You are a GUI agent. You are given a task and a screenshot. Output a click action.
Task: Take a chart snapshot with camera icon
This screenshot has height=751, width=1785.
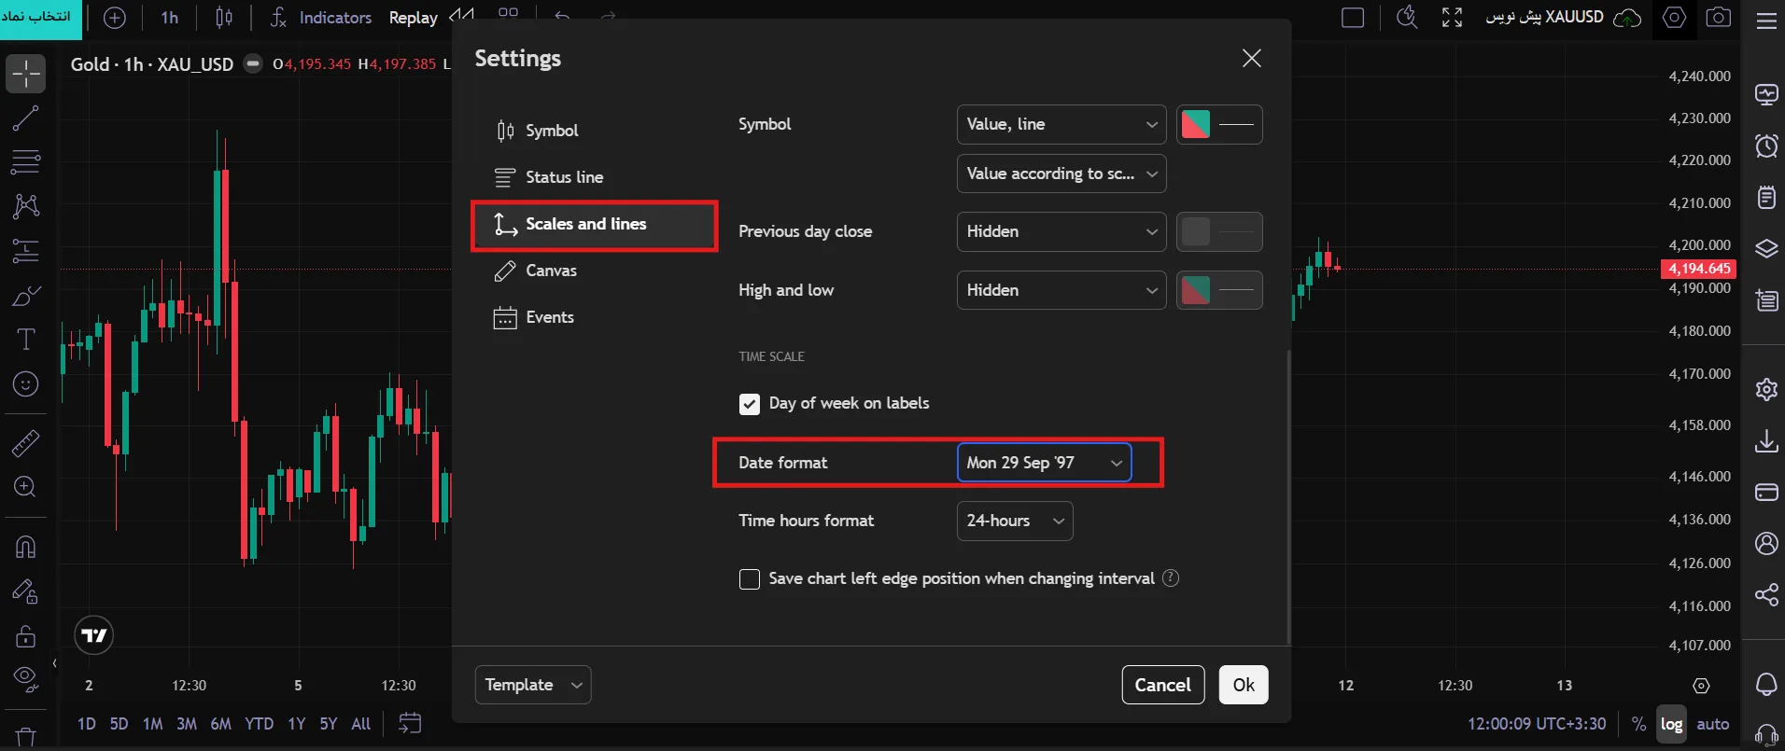click(x=1719, y=17)
